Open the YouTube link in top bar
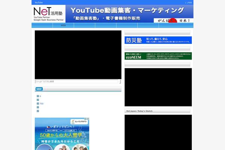The height and width of the screenshot is (150, 225). 39,3
